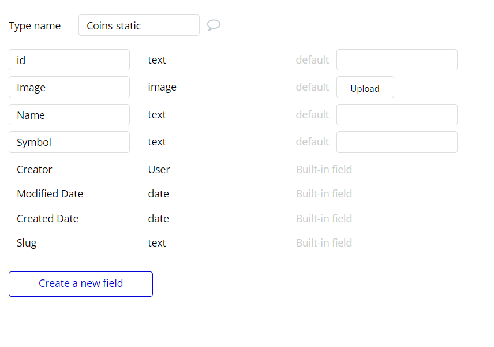Click the text type of id field
This screenshot has height=347, width=494.
pyautogui.click(x=157, y=60)
